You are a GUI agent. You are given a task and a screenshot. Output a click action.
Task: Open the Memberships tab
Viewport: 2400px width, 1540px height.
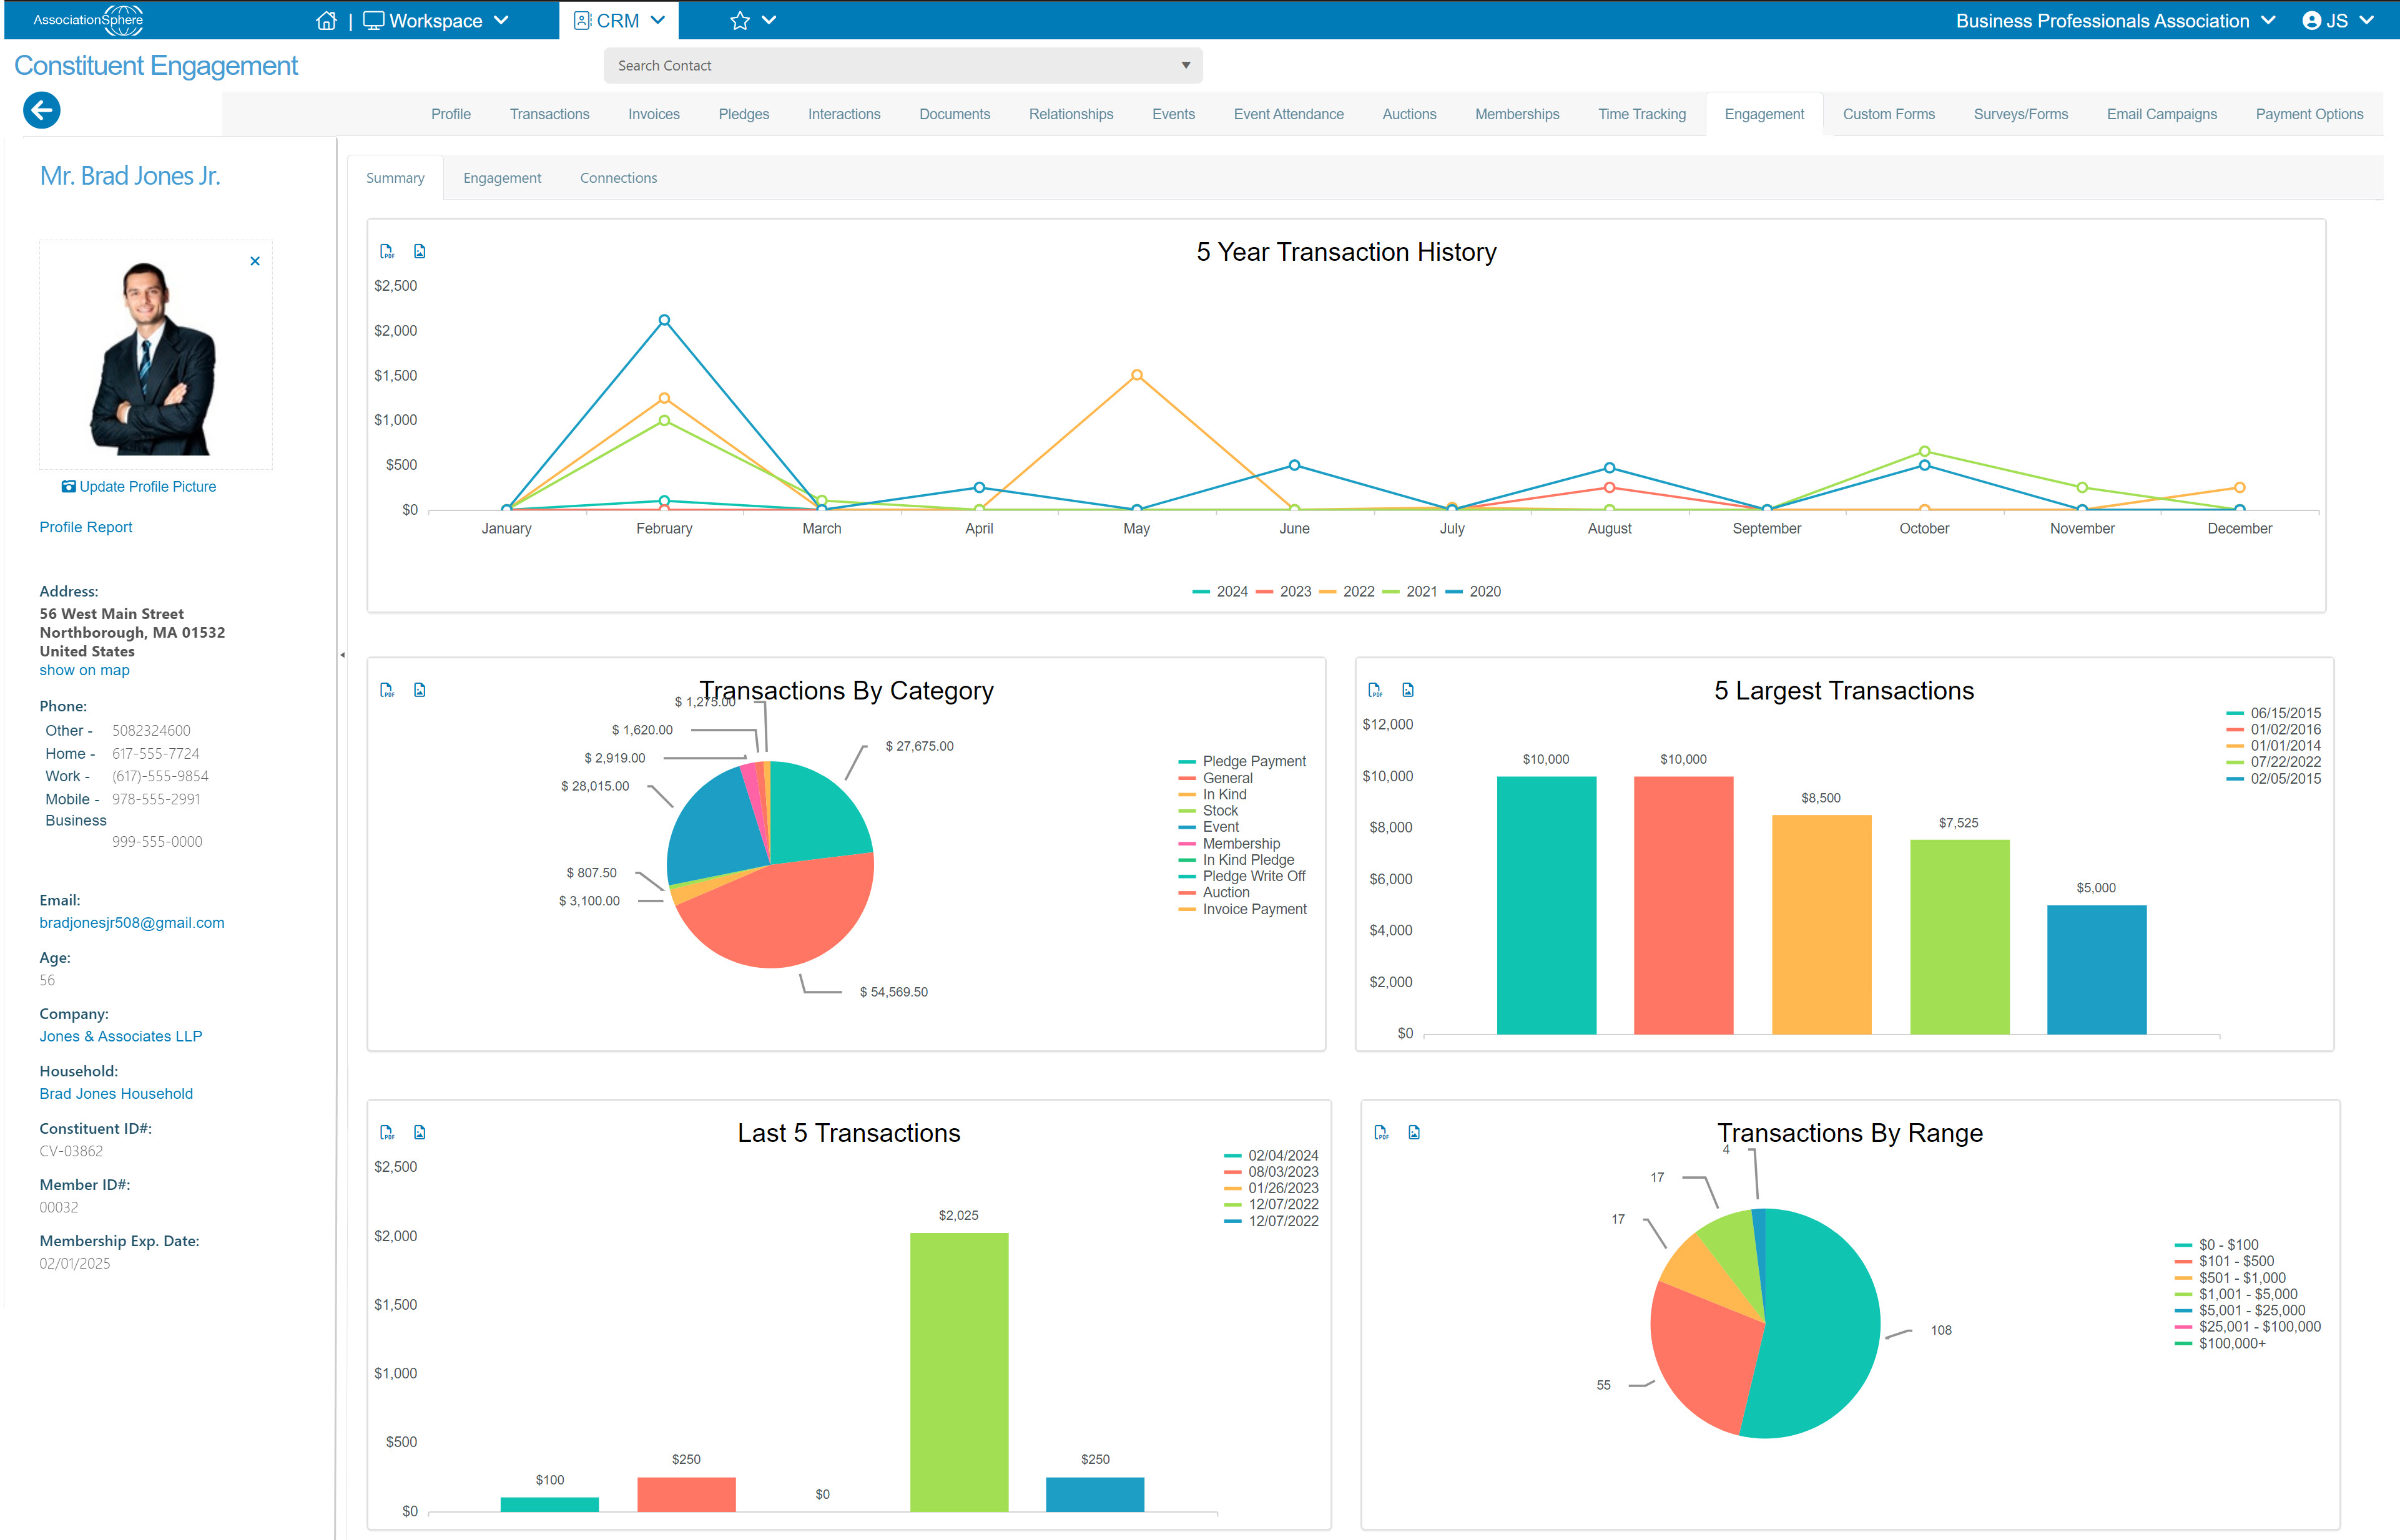coord(1518,115)
